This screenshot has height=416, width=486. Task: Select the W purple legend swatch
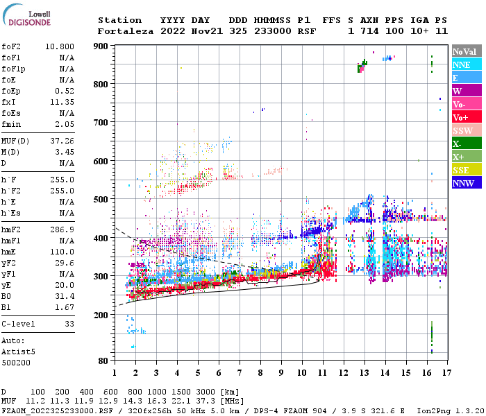[x=467, y=91]
